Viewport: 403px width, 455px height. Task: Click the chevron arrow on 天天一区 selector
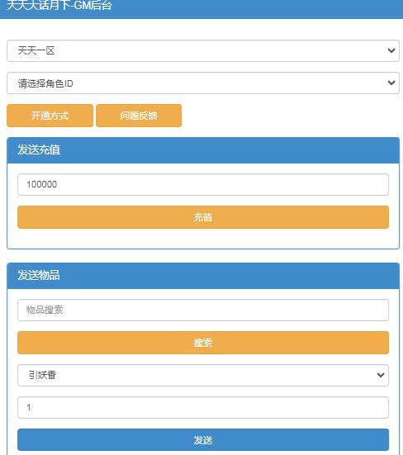click(391, 50)
